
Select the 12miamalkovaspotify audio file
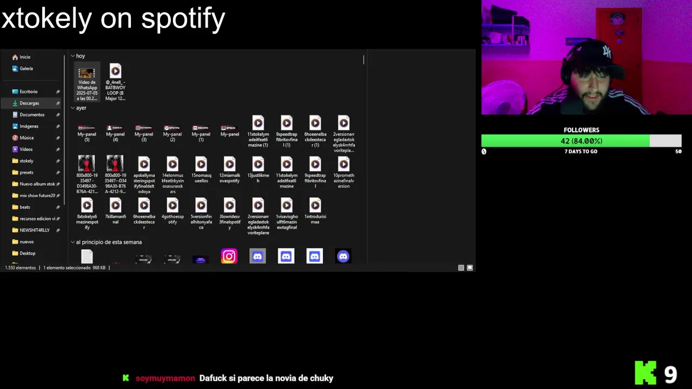tap(230, 170)
